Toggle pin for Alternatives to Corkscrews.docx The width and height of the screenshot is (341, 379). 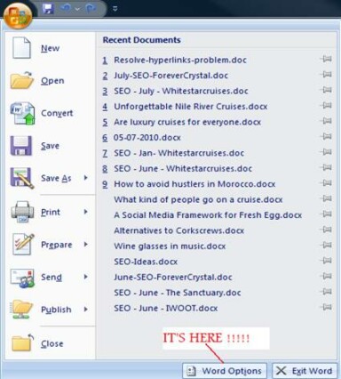pyautogui.click(x=326, y=230)
